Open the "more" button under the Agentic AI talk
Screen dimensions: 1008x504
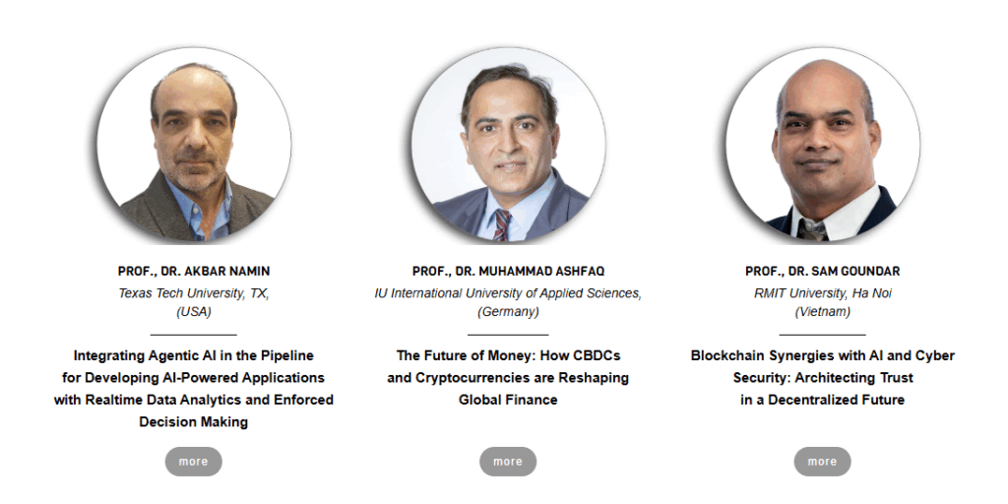194,462
